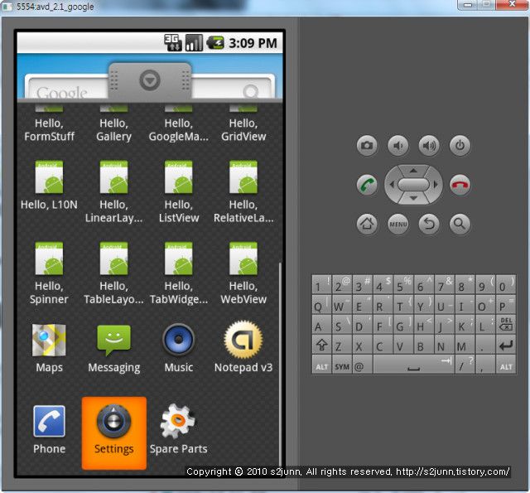This screenshot has width=530, height=493.
Task: Open Hello, Gallery sample app
Action: pos(114,123)
